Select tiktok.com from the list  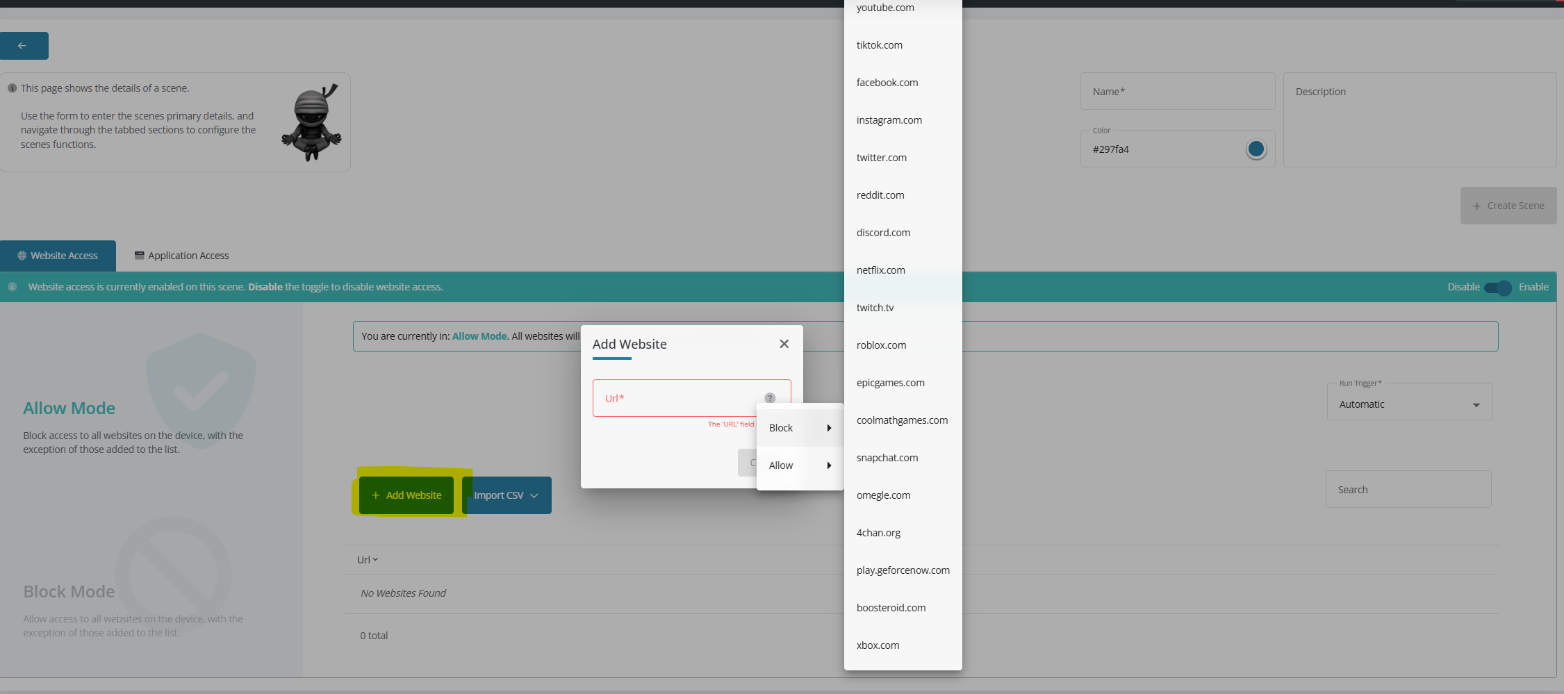click(903, 45)
